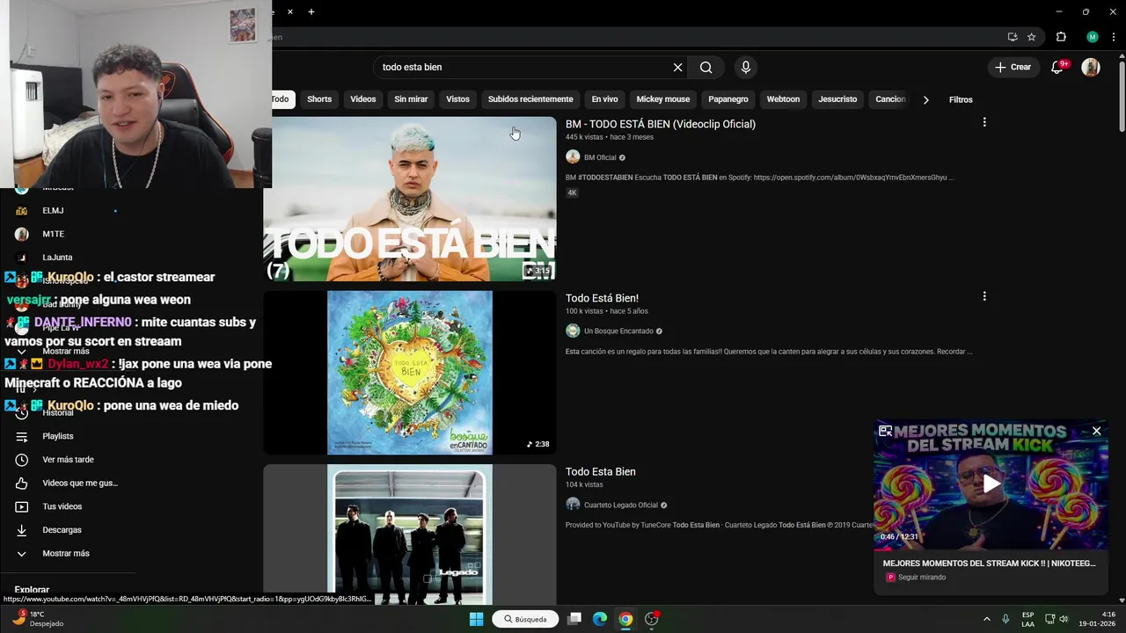Screen dimensions: 1126x633
Task: Open the BM Oficial channel avatar
Action: click(x=573, y=157)
